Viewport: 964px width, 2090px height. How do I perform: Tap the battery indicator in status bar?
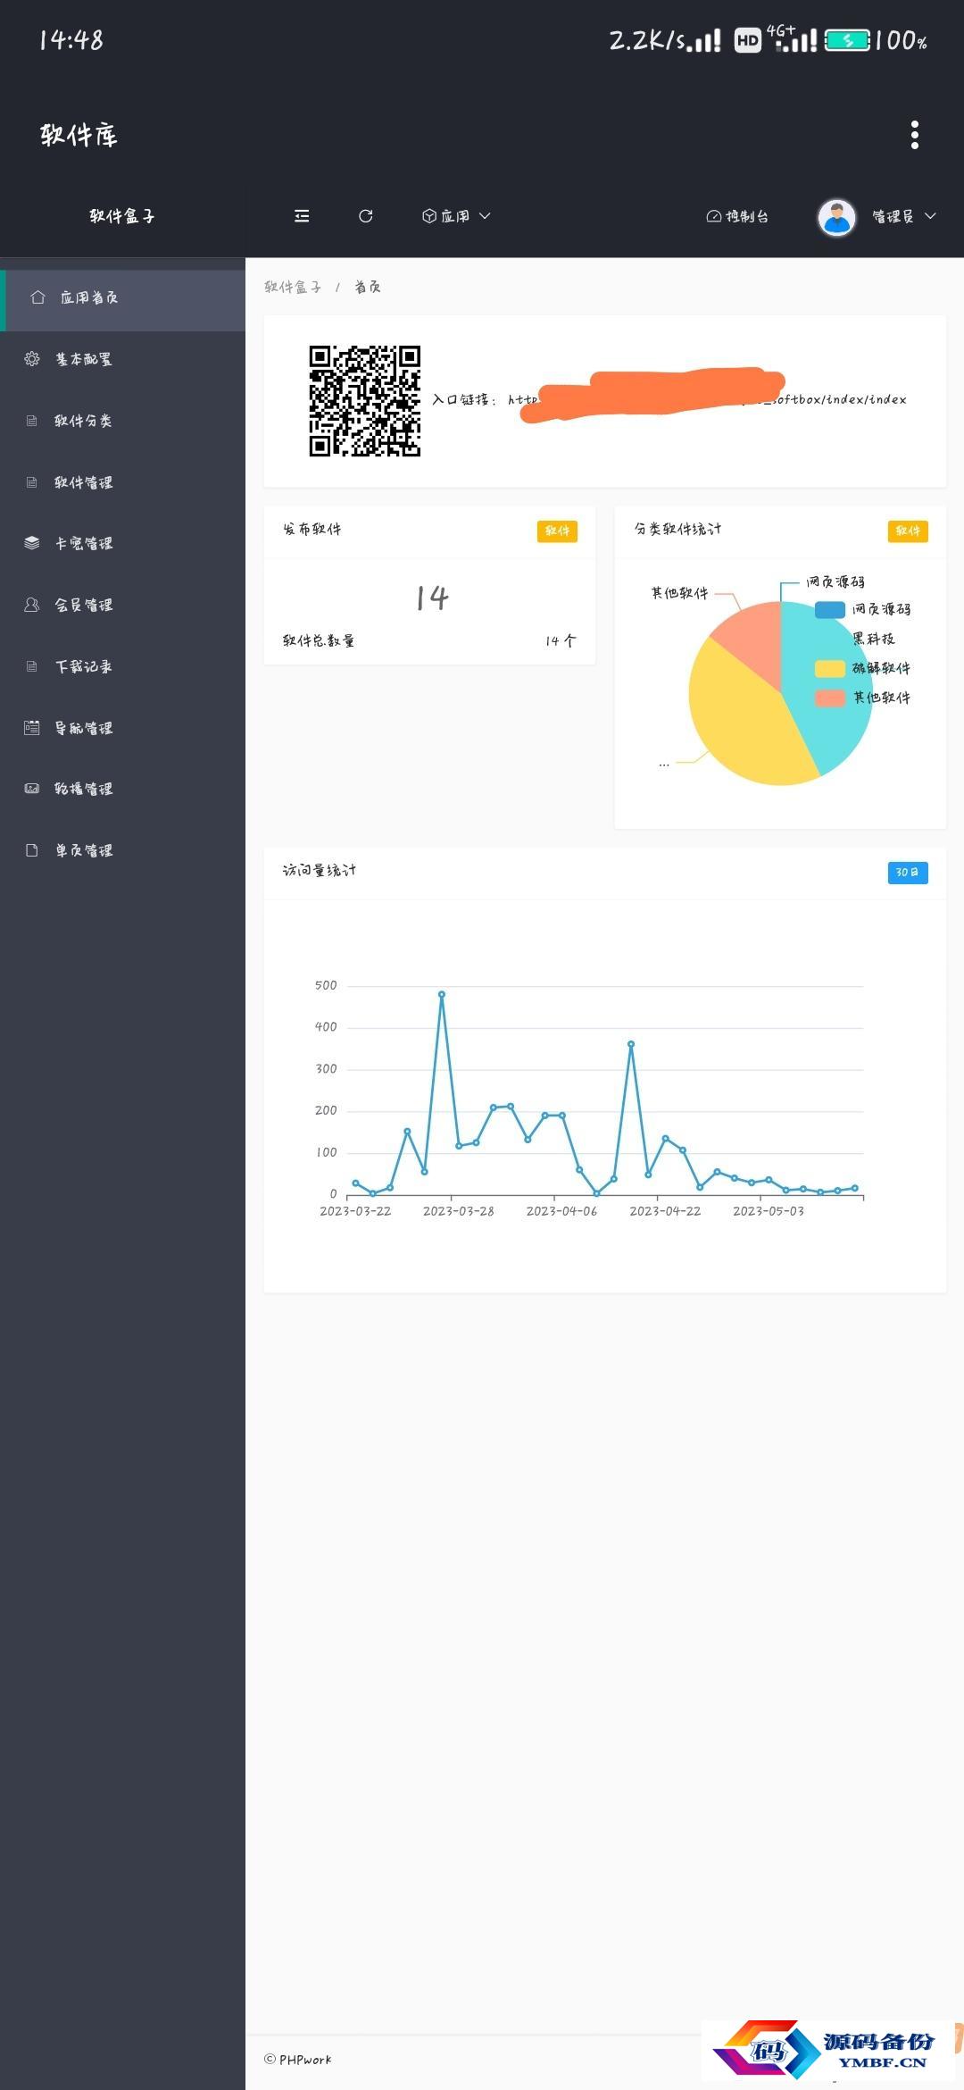847,40
